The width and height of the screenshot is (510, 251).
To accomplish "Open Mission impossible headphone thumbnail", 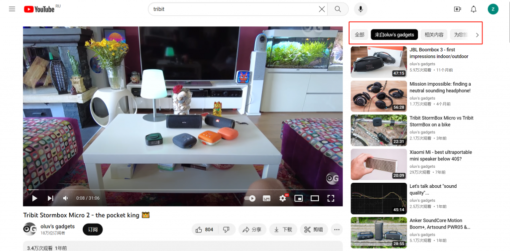I will click(379, 96).
